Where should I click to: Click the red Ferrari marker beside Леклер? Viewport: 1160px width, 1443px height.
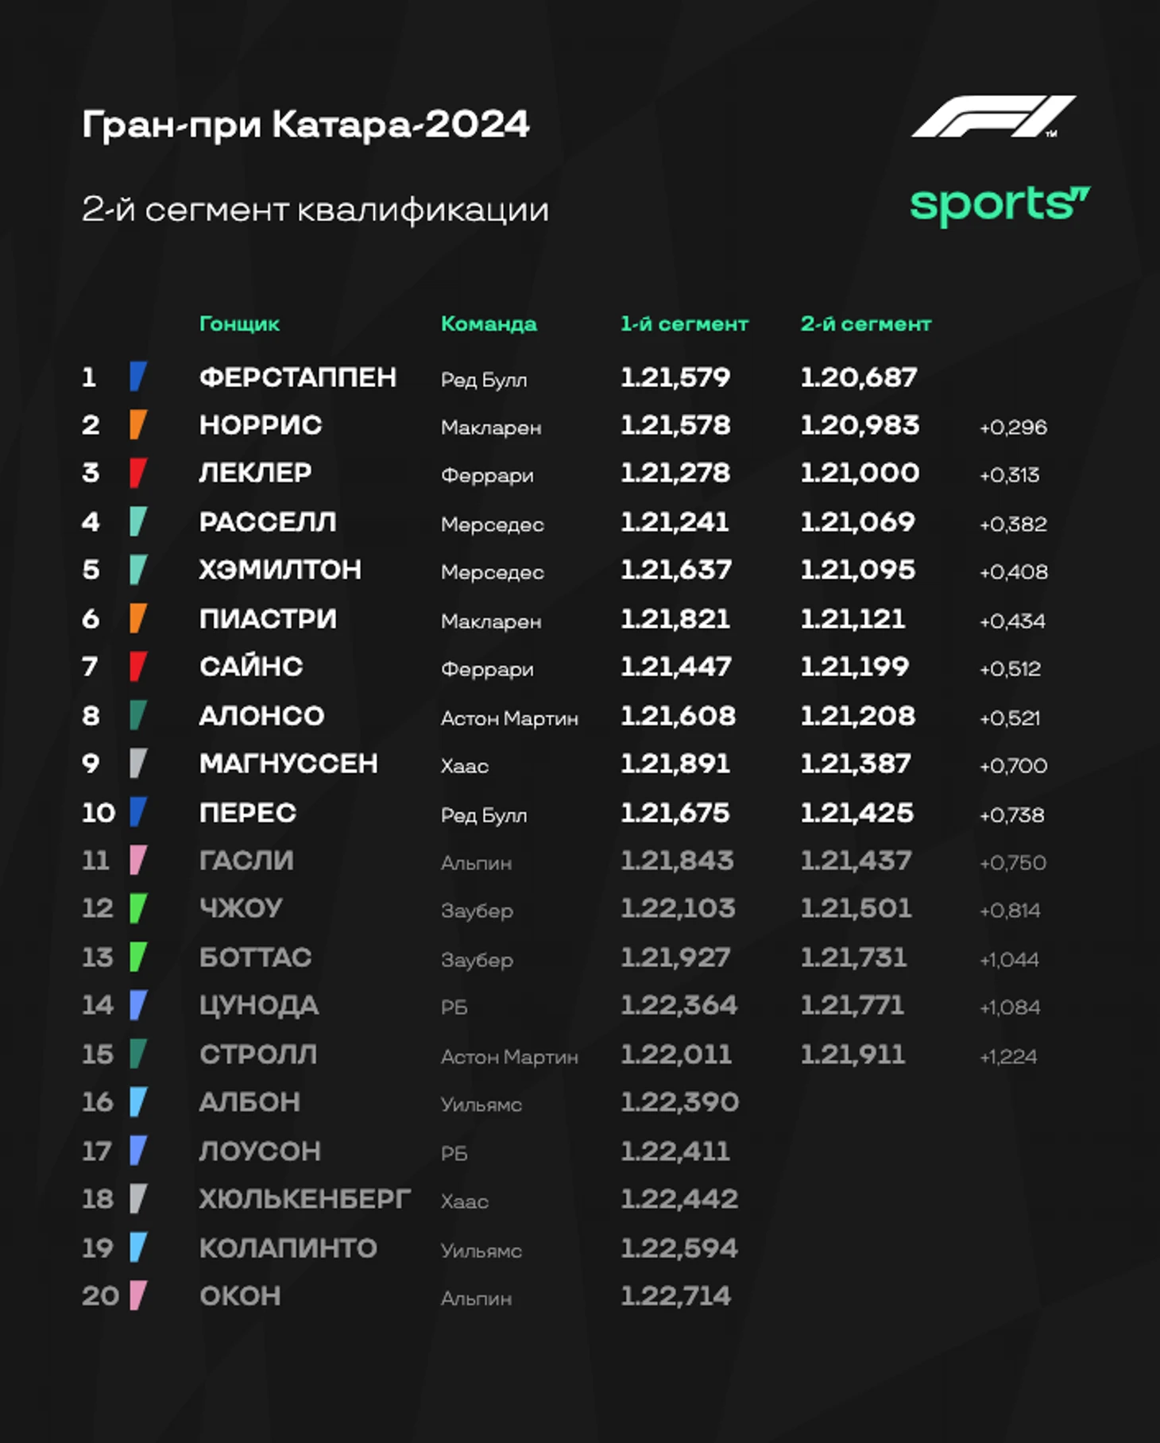138,473
